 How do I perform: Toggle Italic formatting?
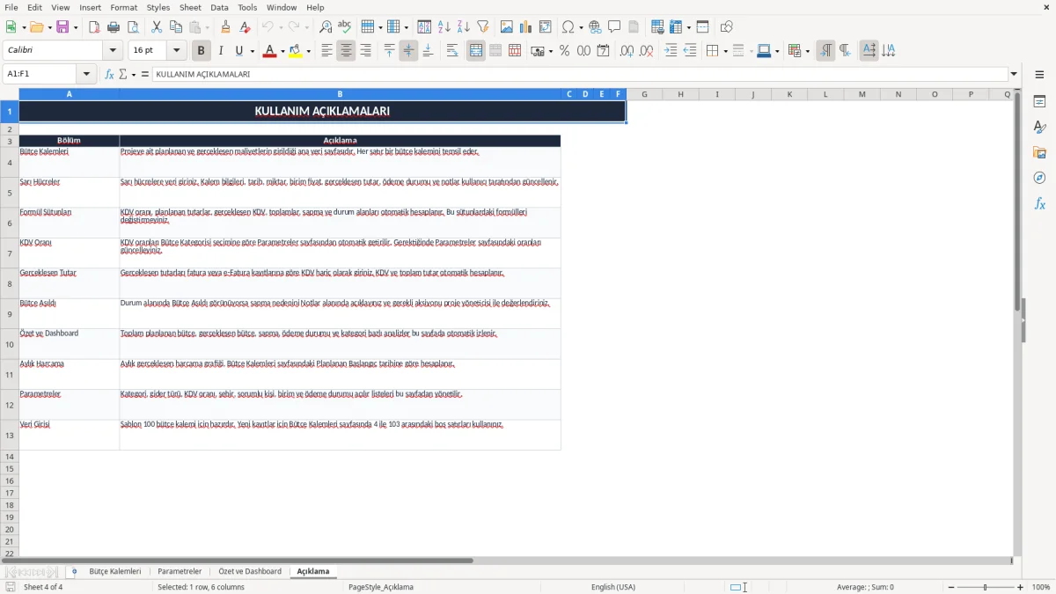[x=220, y=51]
